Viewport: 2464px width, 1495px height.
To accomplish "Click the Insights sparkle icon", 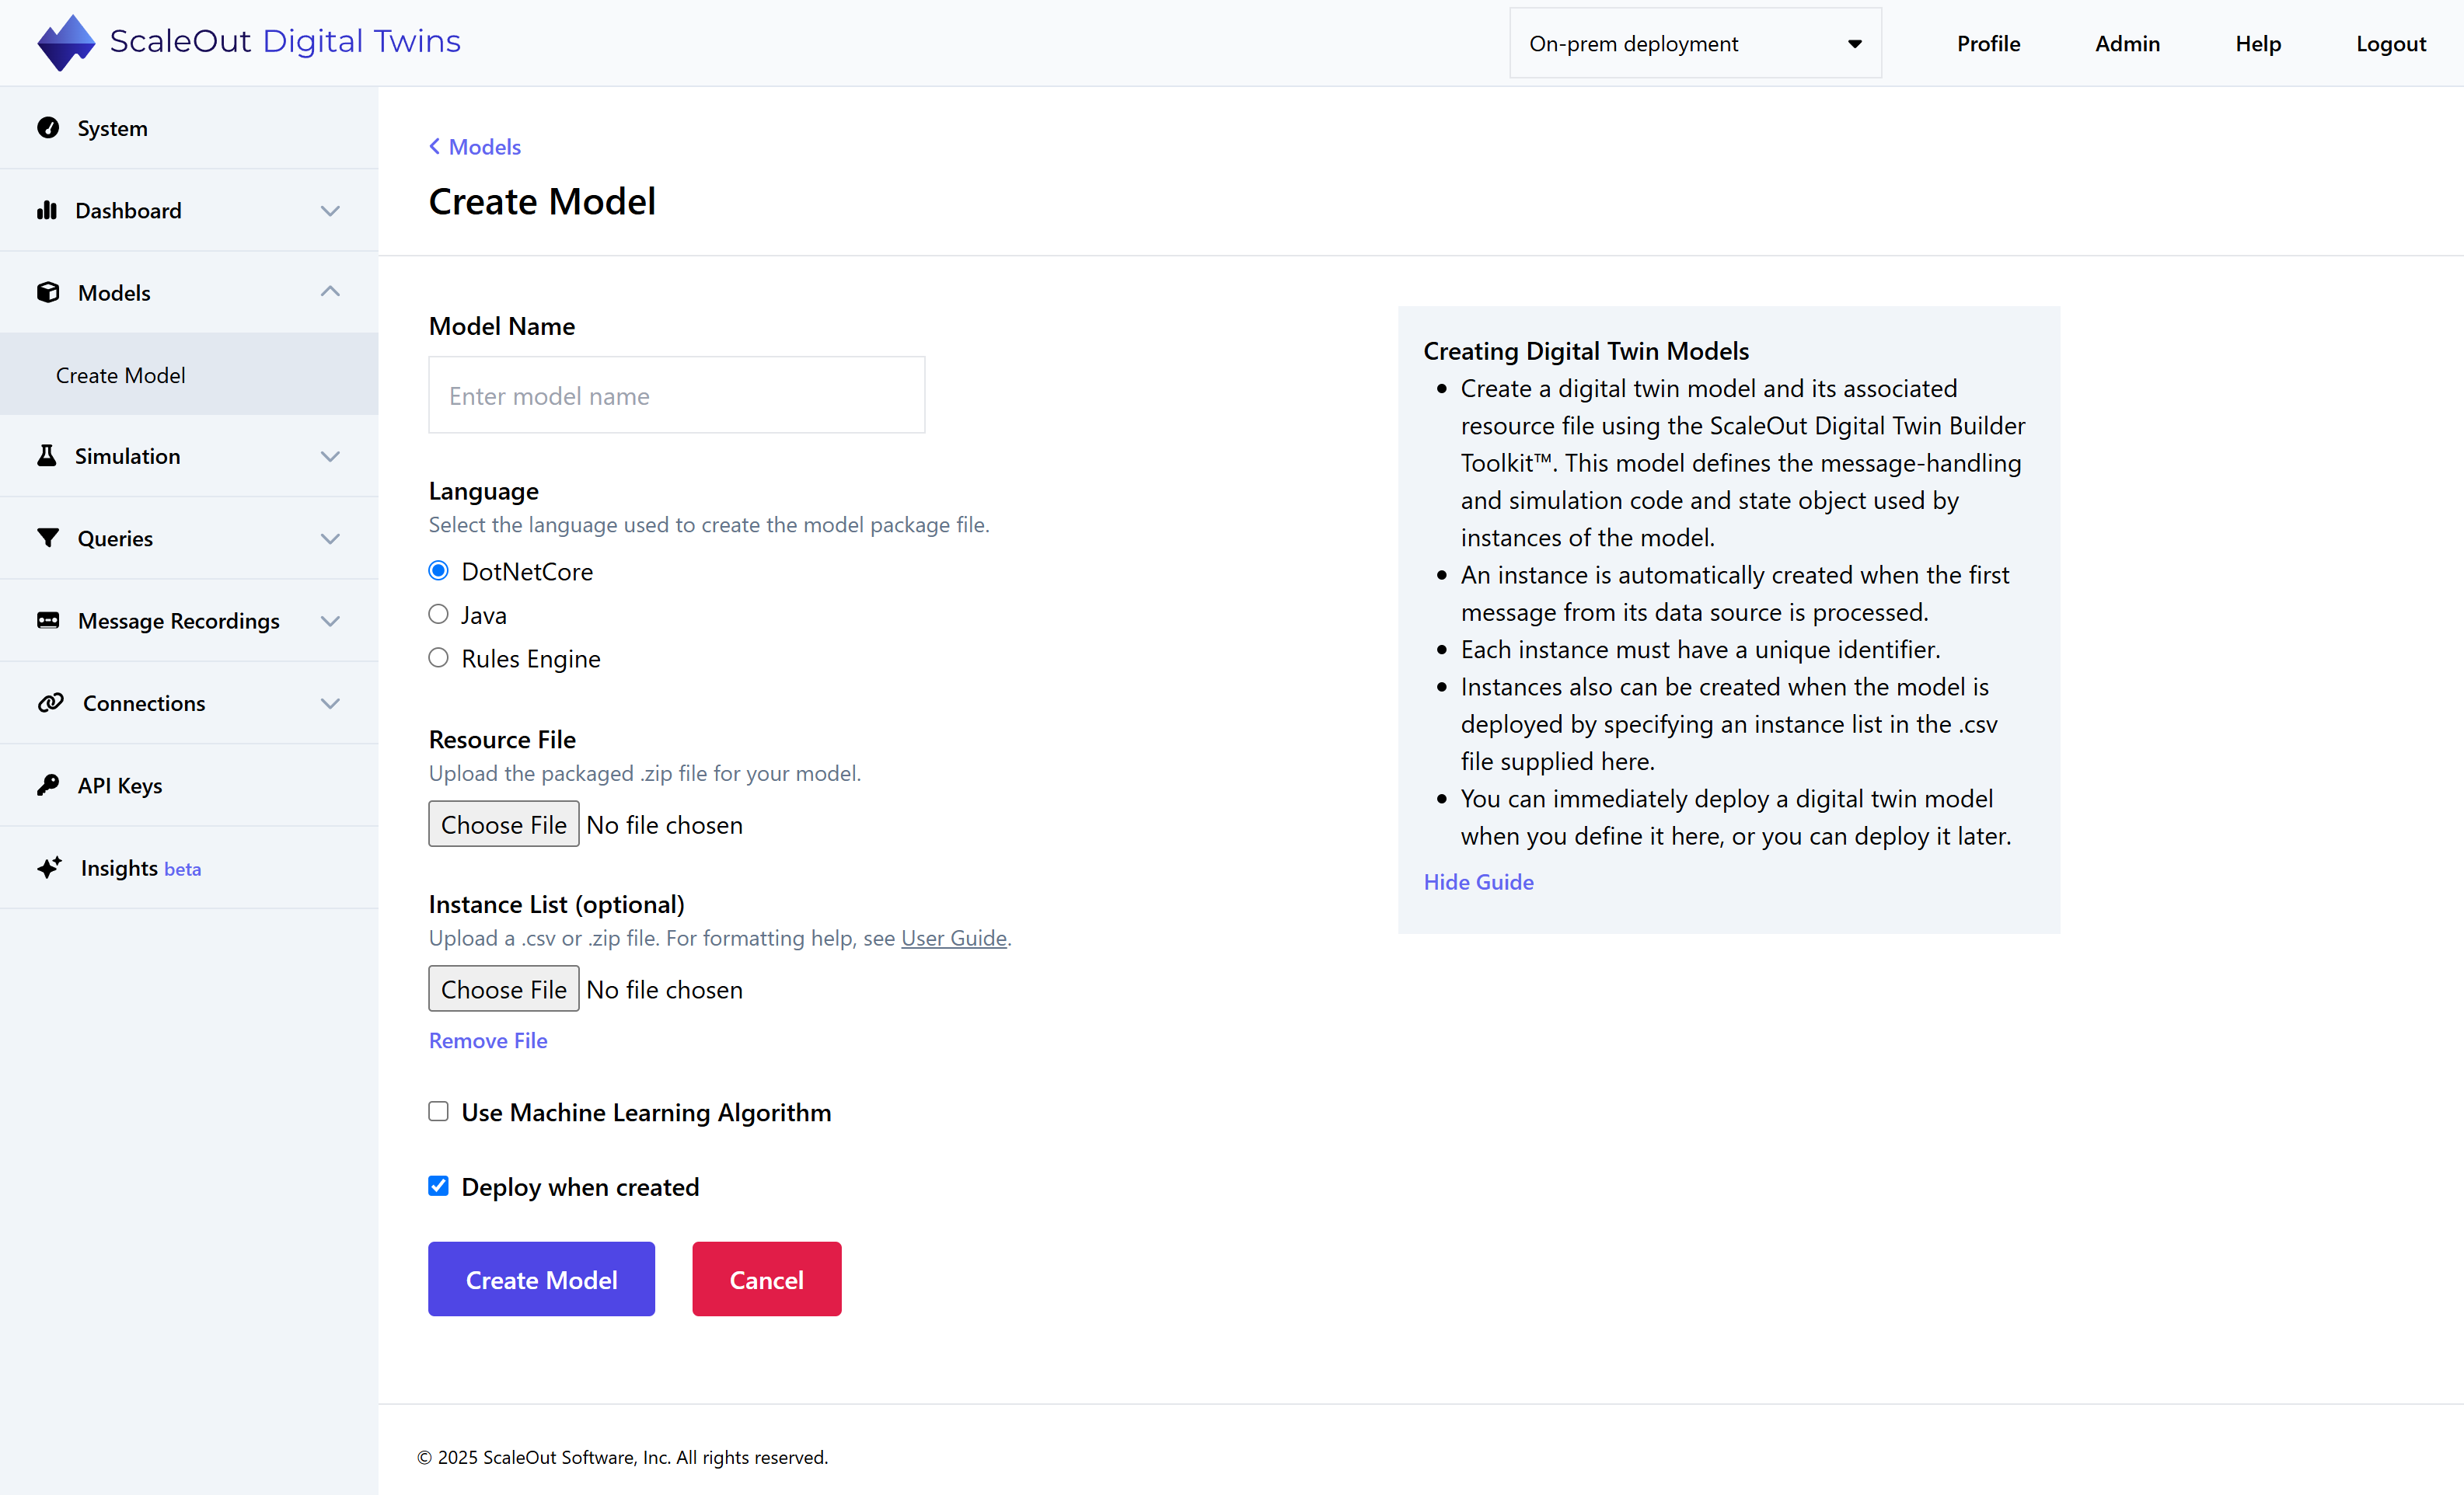I will tap(49, 867).
